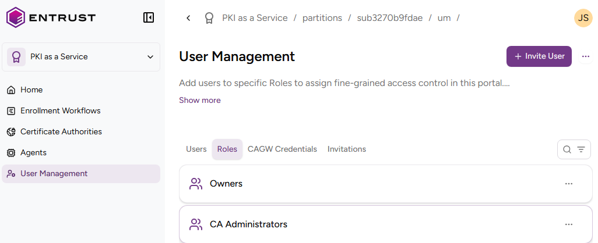
Task: Open CA Administrators role options menu
Action: [x=569, y=224]
